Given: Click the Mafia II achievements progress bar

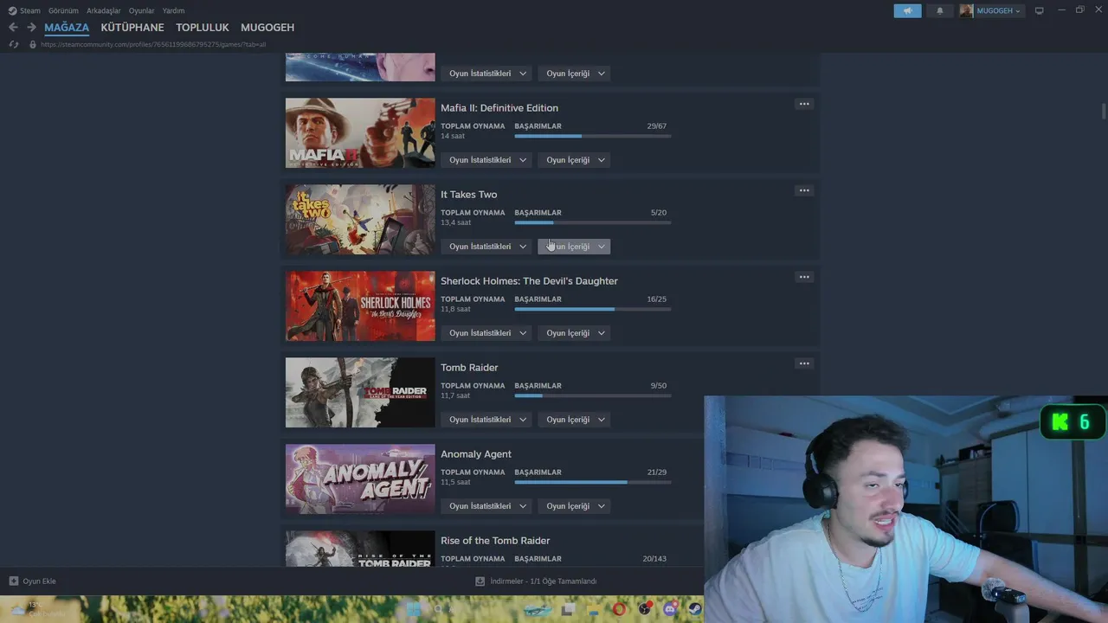Looking at the screenshot, I should point(593,136).
